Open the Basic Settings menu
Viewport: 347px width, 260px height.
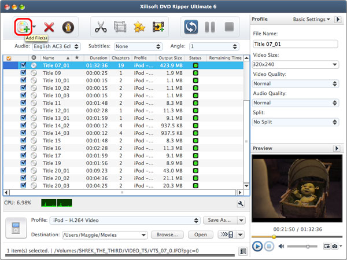pyautogui.click(x=312, y=19)
